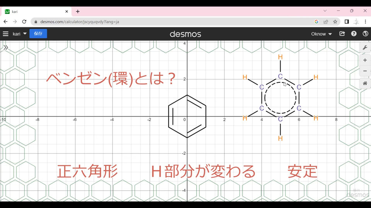Click the ベンゼン(環)とは？ title text
This screenshot has width=371, height=208.
[x=111, y=79]
